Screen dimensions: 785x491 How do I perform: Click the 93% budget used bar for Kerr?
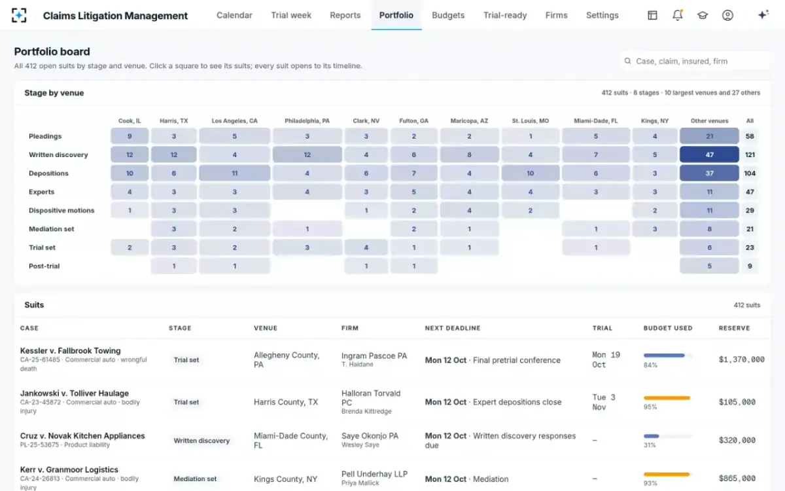pos(667,474)
